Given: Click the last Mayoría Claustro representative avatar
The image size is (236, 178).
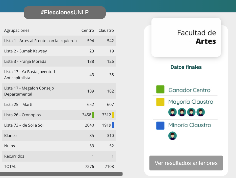Looking at the screenshot, I should 201,112.
